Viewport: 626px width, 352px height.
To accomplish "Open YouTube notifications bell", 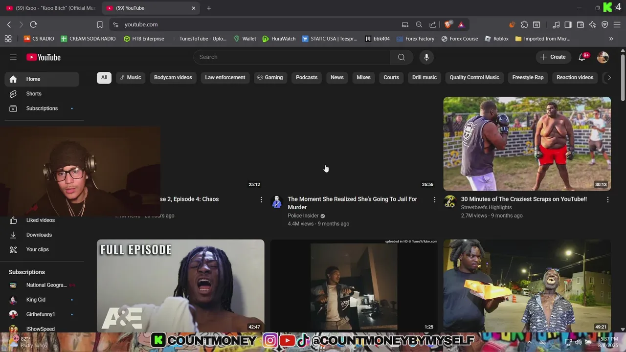I will pyautogui.click(x=582, y=57).
